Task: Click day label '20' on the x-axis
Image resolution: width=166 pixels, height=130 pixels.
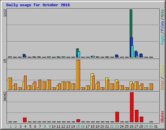Action: [102, 126]
